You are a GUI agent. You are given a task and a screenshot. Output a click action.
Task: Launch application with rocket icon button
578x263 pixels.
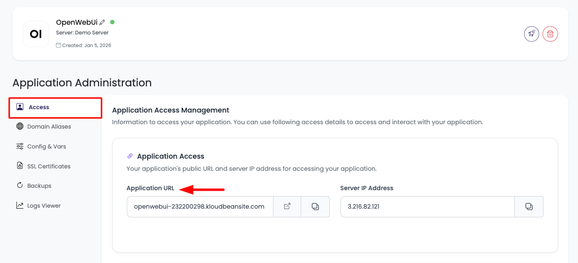(531, 34)
